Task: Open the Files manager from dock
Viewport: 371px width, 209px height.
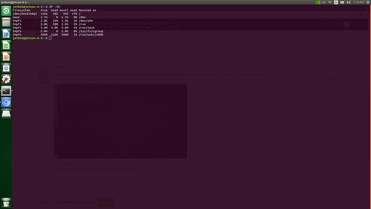Action: coord(6,22)
